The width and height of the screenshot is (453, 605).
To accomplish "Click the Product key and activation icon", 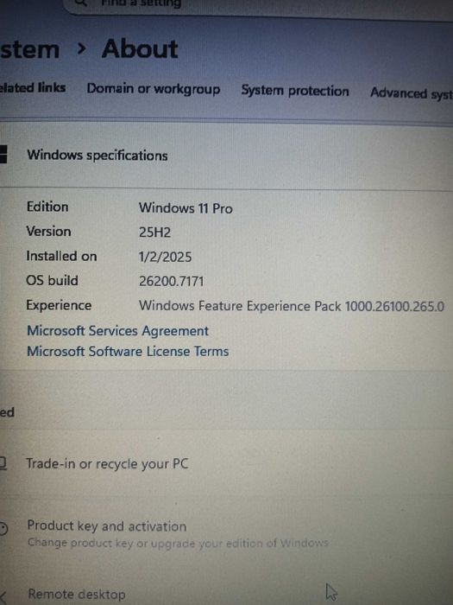I will pos(3,528).
